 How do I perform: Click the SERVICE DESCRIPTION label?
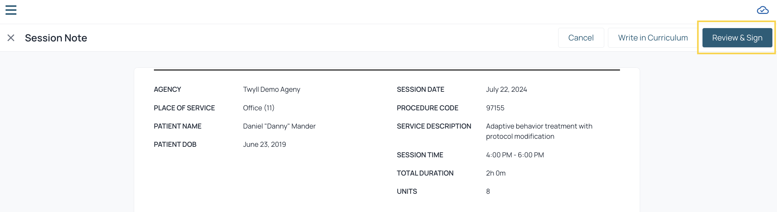pyautogui.click(x=434, y=126)
